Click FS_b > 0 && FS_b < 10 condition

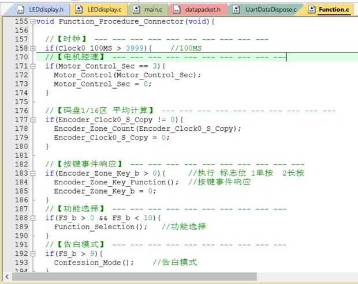[106, 218]
